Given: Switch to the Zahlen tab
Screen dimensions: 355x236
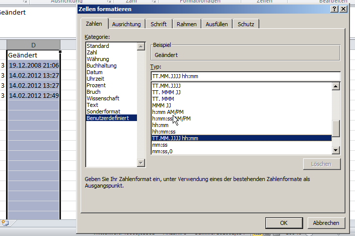Looking at the screenshot, I should [x=94, y=24].
